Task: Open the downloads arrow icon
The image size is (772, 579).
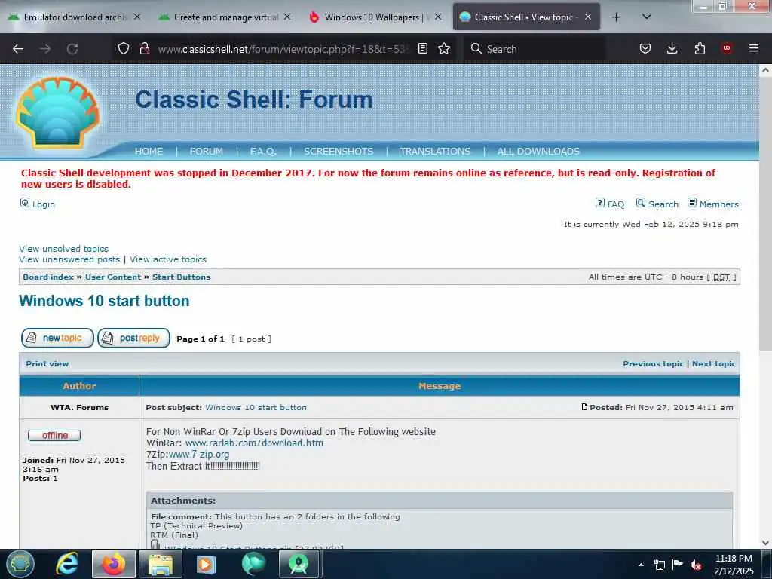Action: point(672,48)
